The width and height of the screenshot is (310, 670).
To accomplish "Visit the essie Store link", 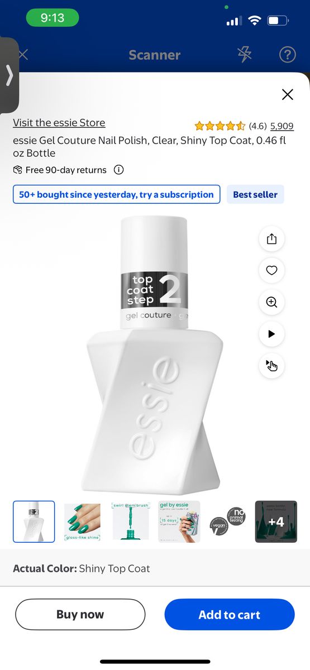I will [x=59, y=123].
